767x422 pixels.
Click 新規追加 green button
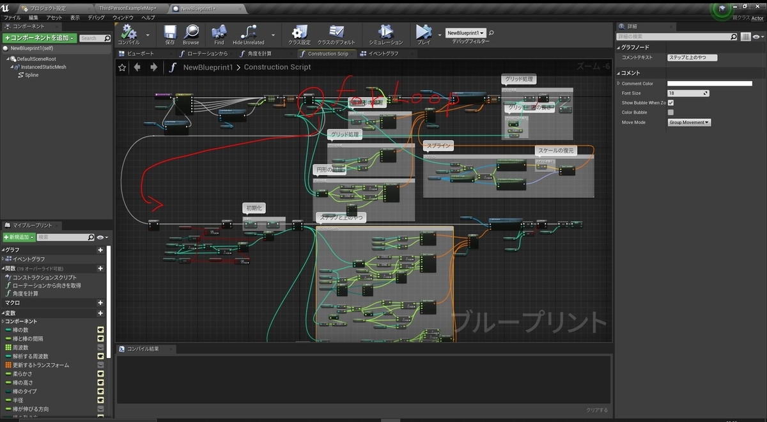click(19, 237)
